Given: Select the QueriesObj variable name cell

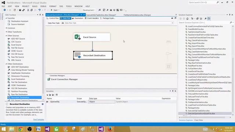Looking at the screenshot, I should (x=55, y=102).
